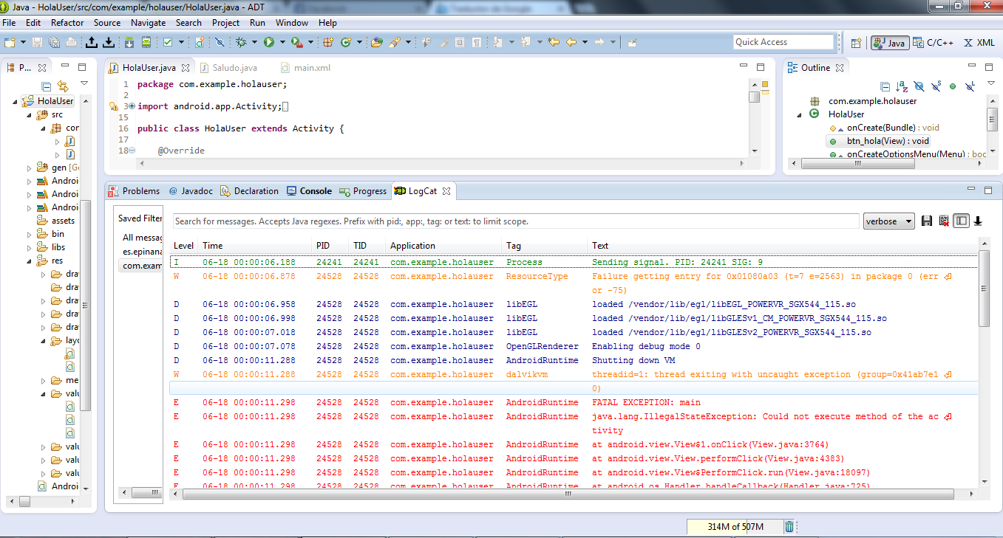Click the Debug bug icon
The width and height of the screenshot is (1003, 538).
pyautogui.click(x=241, y=42)
